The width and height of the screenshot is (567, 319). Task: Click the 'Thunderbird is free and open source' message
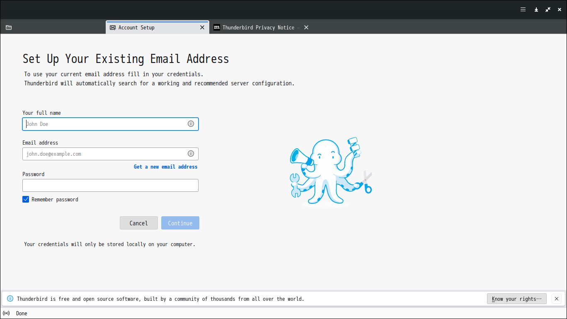tap(160, 299)
